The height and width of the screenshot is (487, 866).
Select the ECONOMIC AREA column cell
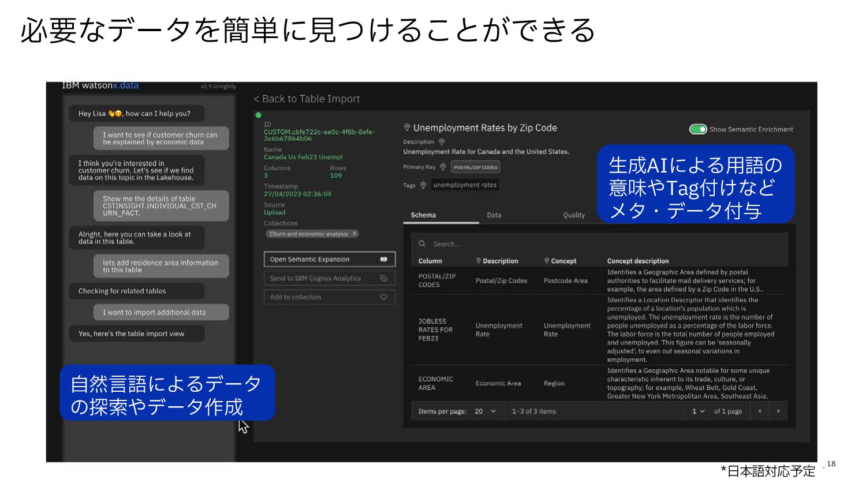[435, 383]
